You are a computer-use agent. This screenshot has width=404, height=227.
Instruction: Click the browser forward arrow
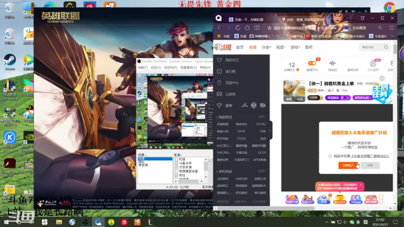point(229,28)
